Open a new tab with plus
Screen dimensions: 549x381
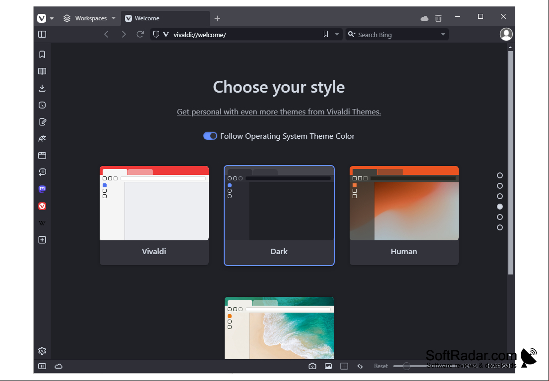click(217, 18)
